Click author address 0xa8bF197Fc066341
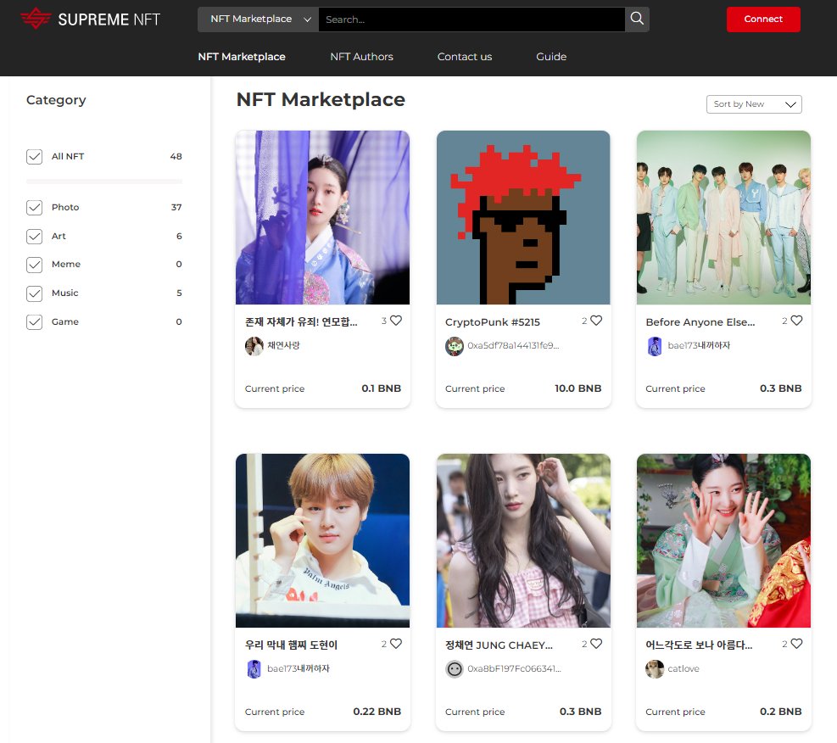 click(514, 668)
